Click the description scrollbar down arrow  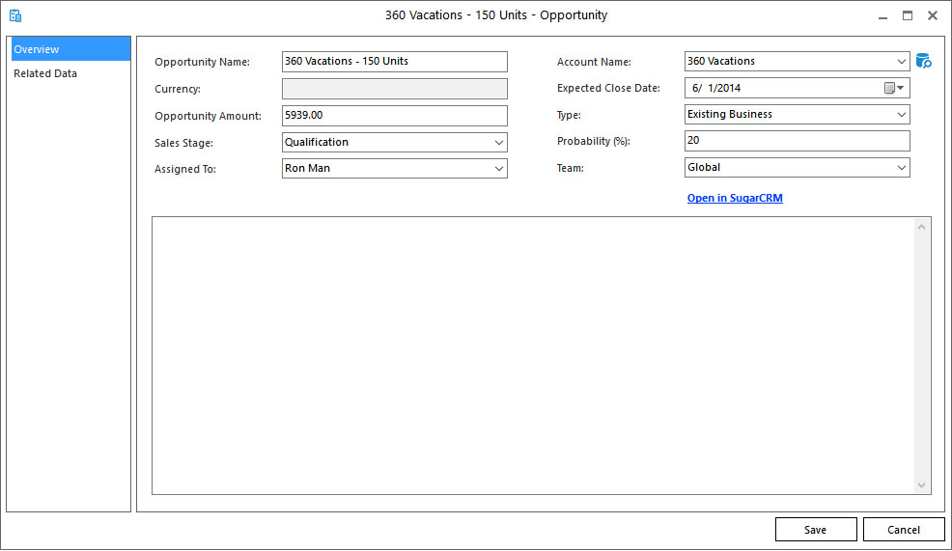pos(921,485)
